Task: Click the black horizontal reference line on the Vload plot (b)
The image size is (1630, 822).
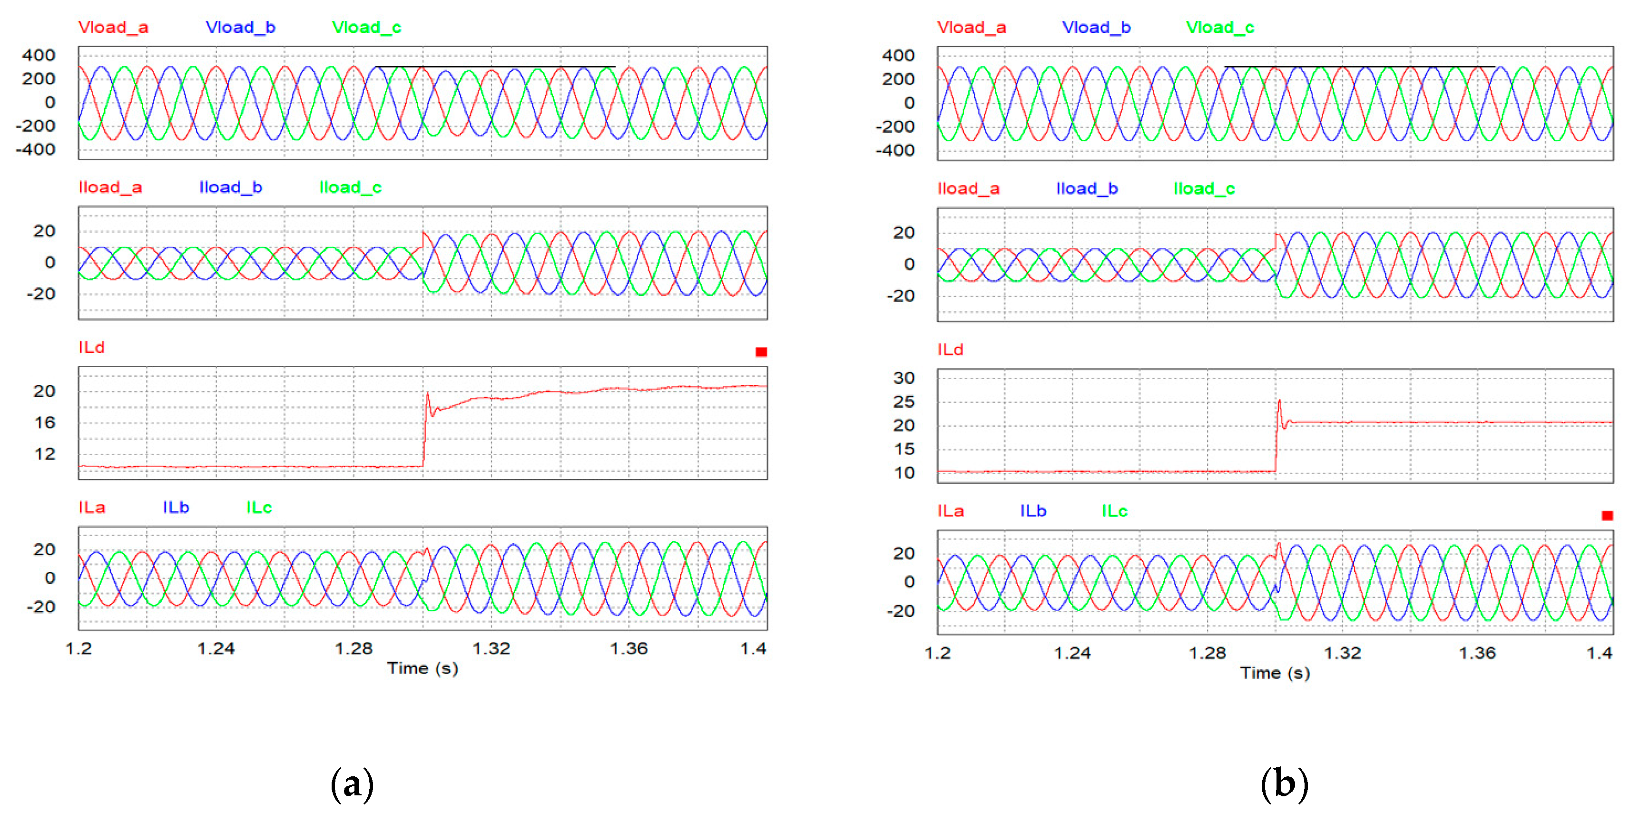Action: coord(1359,67)
